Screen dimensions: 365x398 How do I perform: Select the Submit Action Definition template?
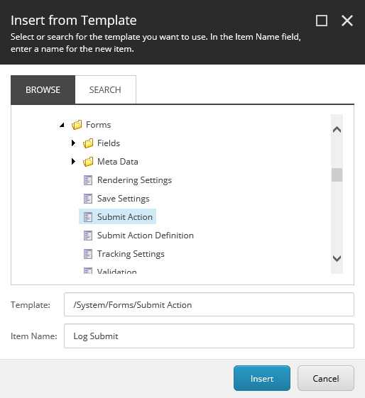[x=146, y=236]
